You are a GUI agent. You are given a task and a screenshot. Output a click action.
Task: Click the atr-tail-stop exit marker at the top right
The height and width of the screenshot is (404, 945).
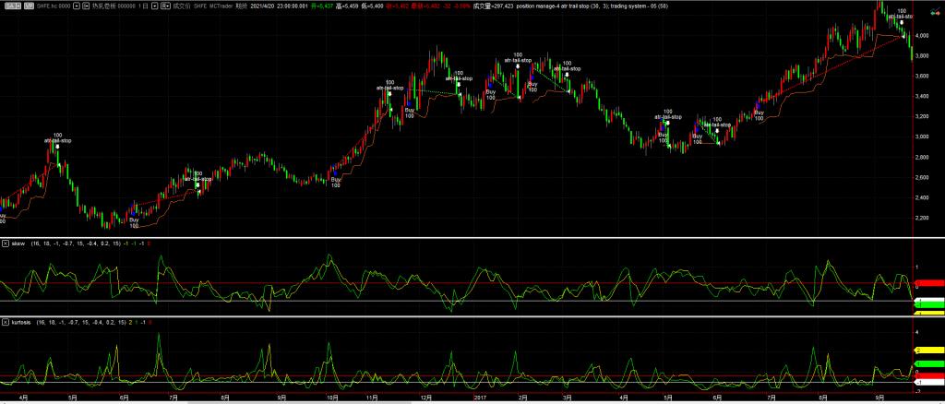click(x=901, y=15)
